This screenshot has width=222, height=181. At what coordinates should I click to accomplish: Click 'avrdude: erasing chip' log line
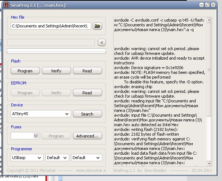tap(133, 87)
